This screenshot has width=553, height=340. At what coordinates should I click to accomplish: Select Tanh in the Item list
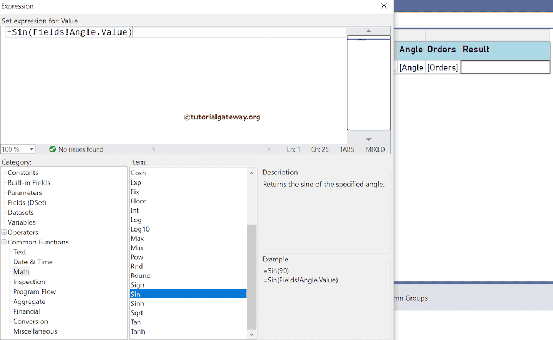click(x=138, y=331)
